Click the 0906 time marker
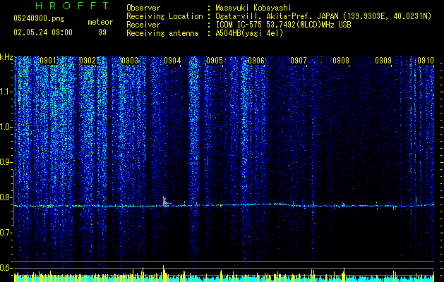Image resolution: width=444 pixels, height=282 pixels. 256,61
